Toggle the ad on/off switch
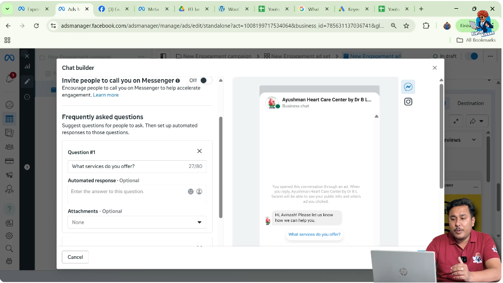503x283 pixels. tap(472, 56)
